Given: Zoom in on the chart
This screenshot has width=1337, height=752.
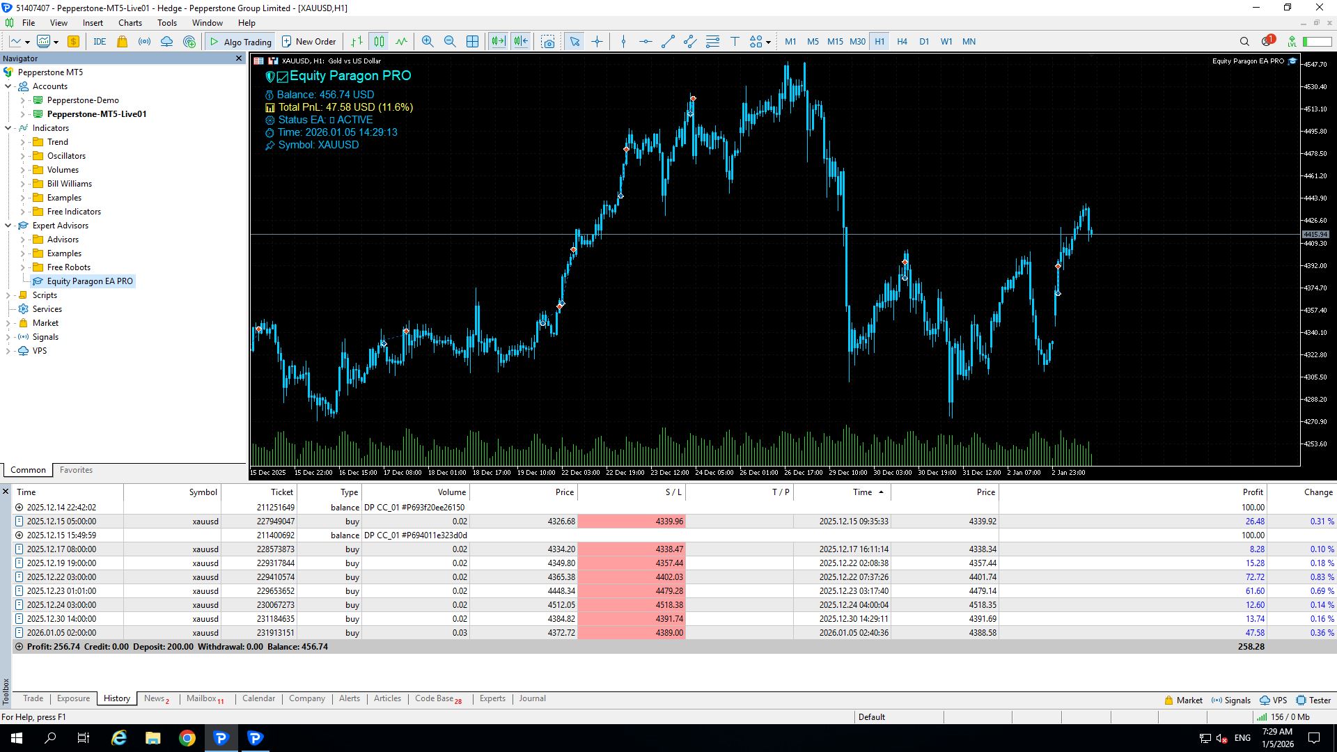Looking at the screenshot, I should [428, 42].
